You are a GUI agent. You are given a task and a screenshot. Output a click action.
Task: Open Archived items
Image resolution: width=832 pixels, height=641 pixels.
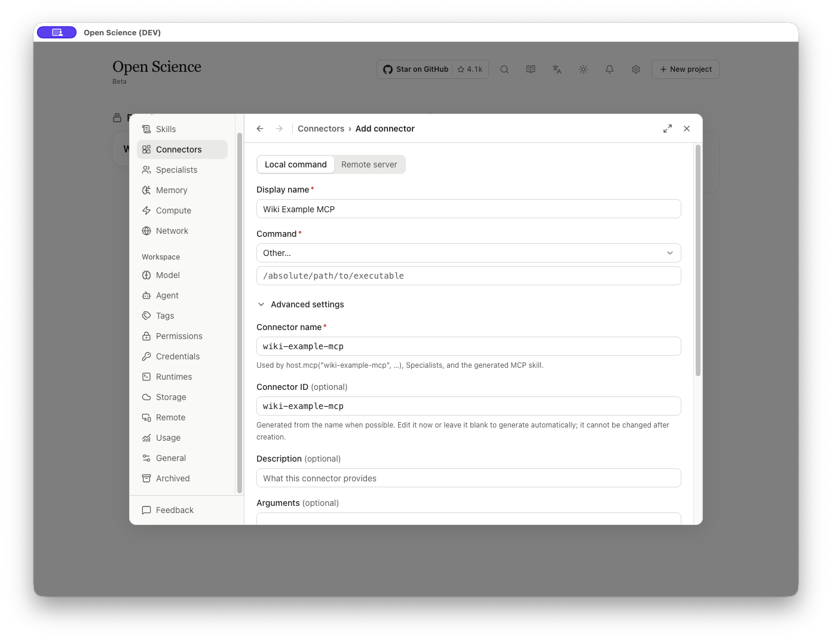[x=182, y=478]
